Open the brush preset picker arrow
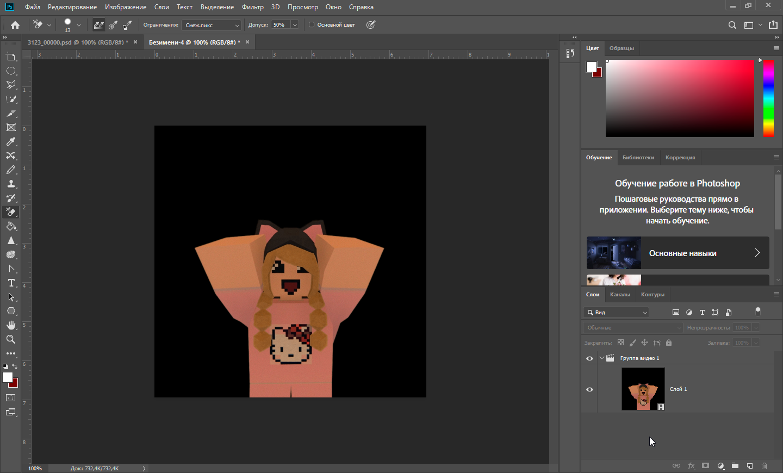This screenshot has height=473, width=783. point(79,25)
